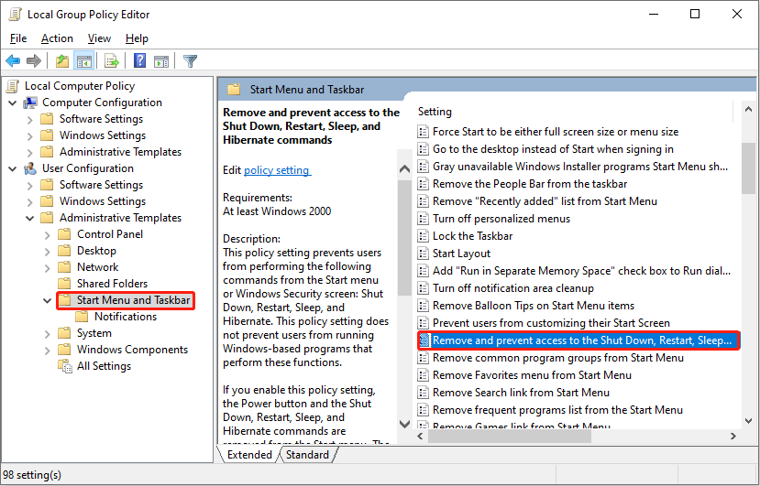
Task: Open the policy setting link
Action: click(277, 170)
